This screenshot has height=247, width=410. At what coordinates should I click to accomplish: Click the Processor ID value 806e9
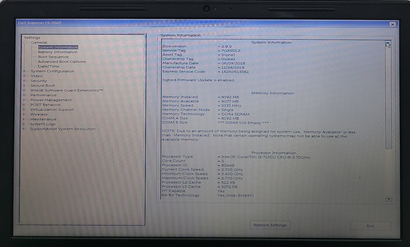228,165
